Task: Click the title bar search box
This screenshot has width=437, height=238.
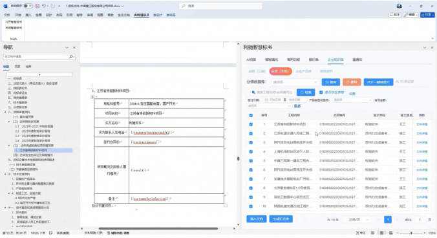Action: pos(220,6)
